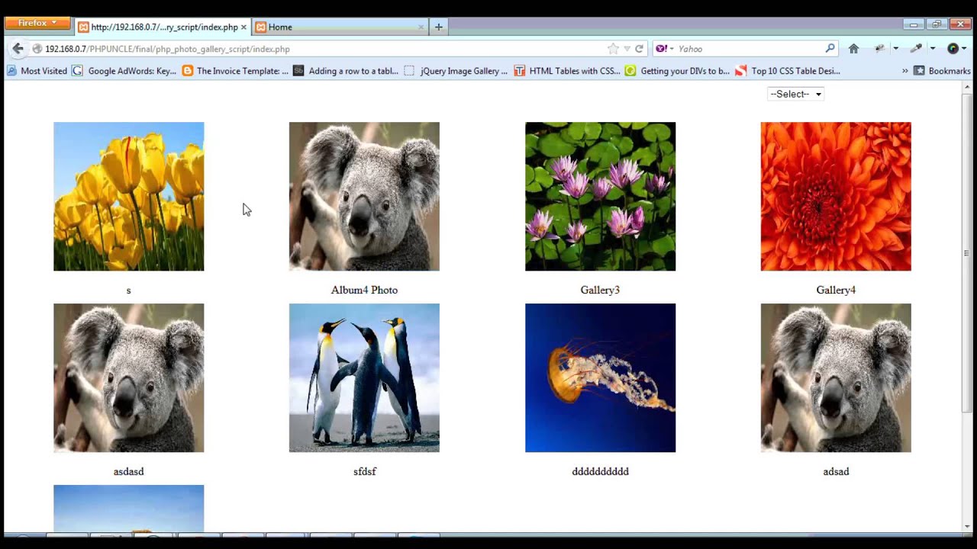
Task: Open the Gallery3 water lilies thumbnail
Action: point(600,196)
